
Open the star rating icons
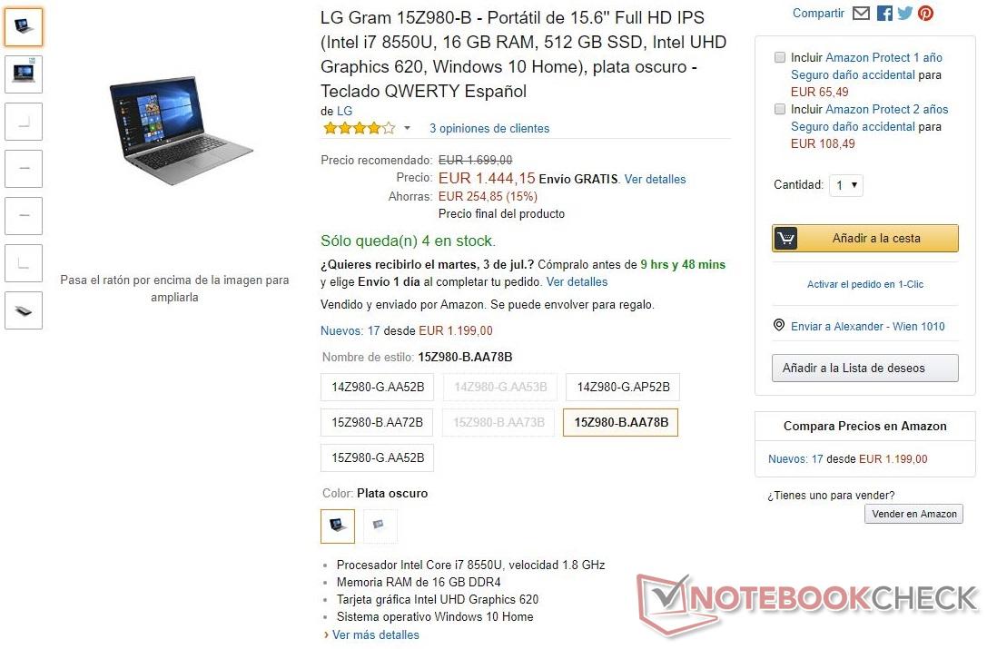point(359,128)
